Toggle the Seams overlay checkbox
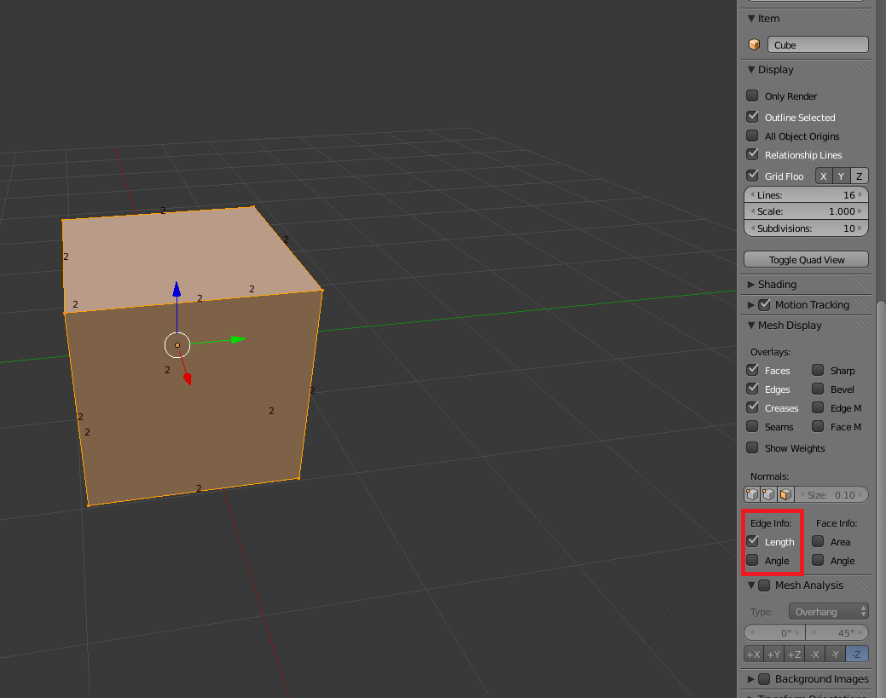886x698 pixels. (752, 426)
